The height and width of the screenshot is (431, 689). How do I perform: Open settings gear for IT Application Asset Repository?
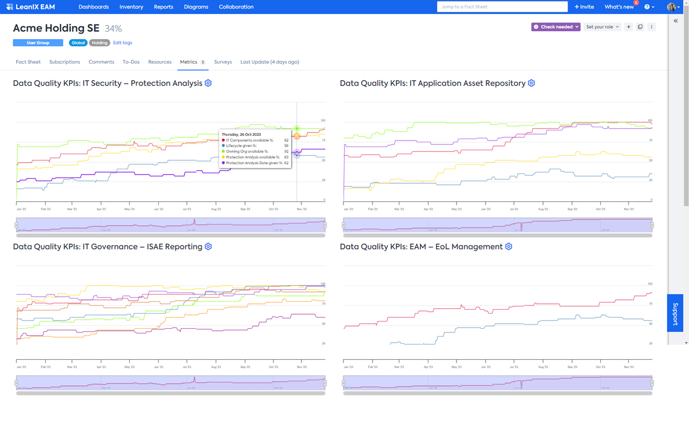click(x=531, y=83)
